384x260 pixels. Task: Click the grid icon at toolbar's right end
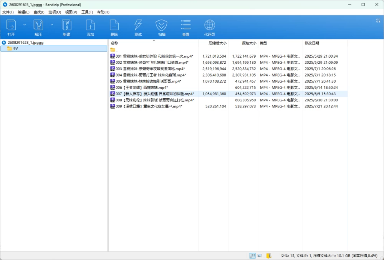(378, 21)
